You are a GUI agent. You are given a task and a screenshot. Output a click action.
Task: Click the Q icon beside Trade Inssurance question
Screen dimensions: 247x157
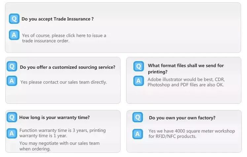click(x=14, y=19)
